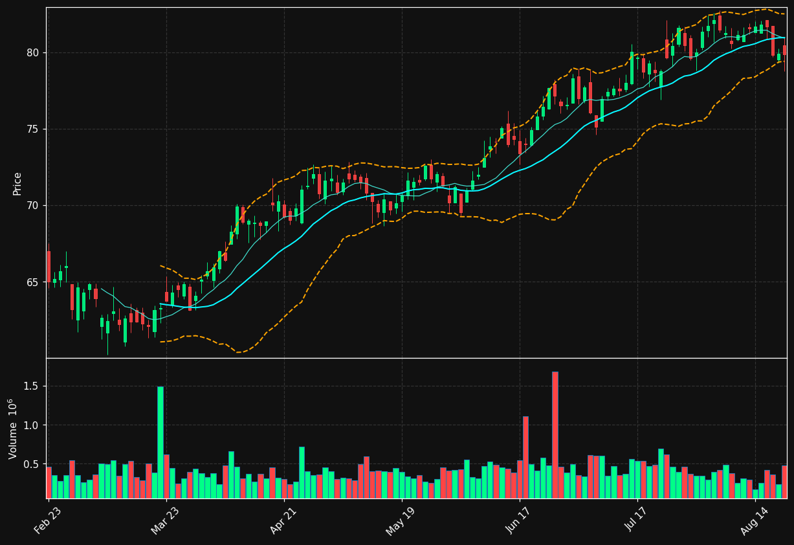The image size is (794, 545).
Task: Click the red volume bar just above 1.0 near Jun 17
Action: pyautogui.click(x=525, y=457)
